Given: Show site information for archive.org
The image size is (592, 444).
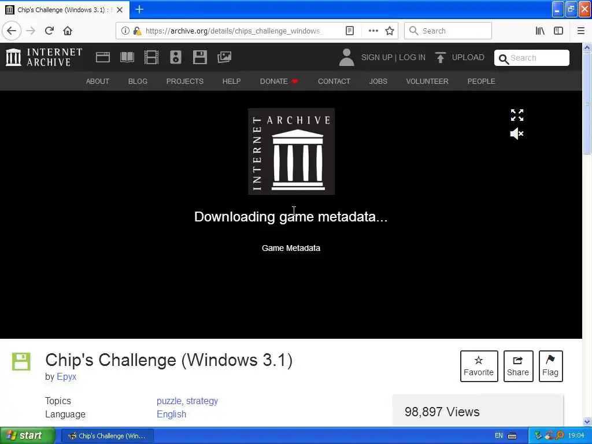Looking at the screenshot, I should [125, 31].
